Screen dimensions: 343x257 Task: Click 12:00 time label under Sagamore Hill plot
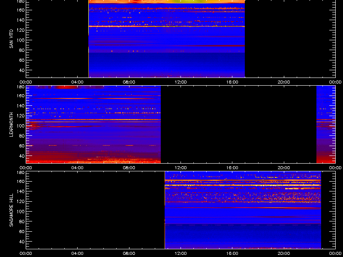click(181, 254)
